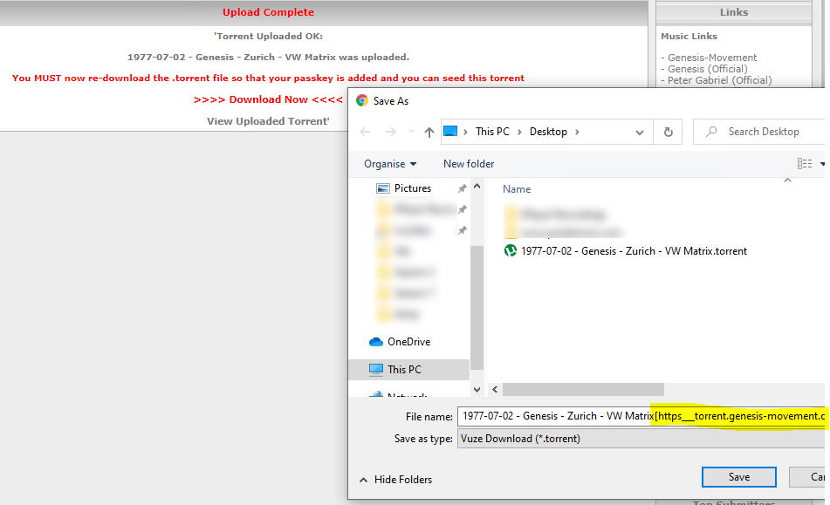Image resolution: width=830 pixels, height=505 pixels.
Task: Click the OneDrive cloud icon
Action: pos(376,342)
